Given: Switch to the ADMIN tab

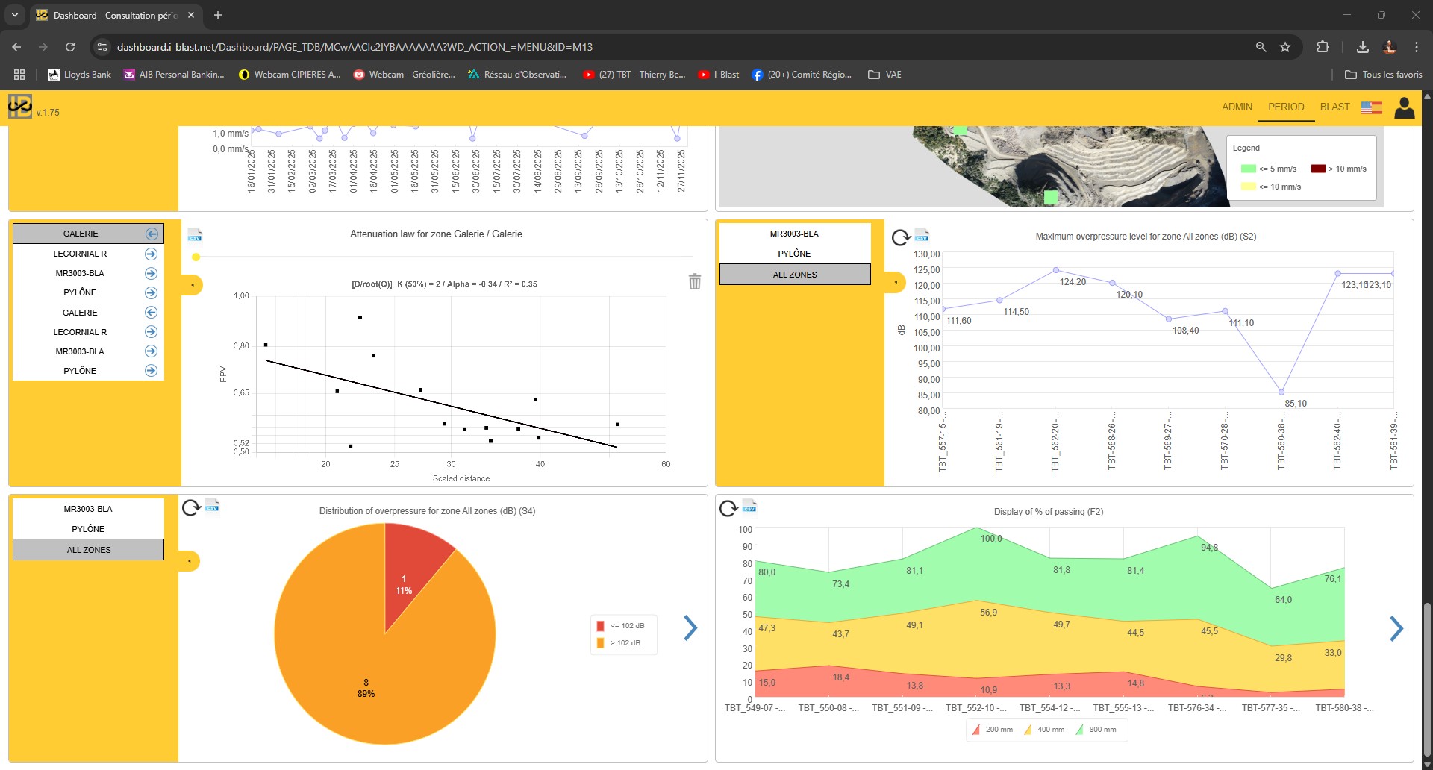Looking at the screenshot, I should pyautogui.click(x=1237, y=107).
